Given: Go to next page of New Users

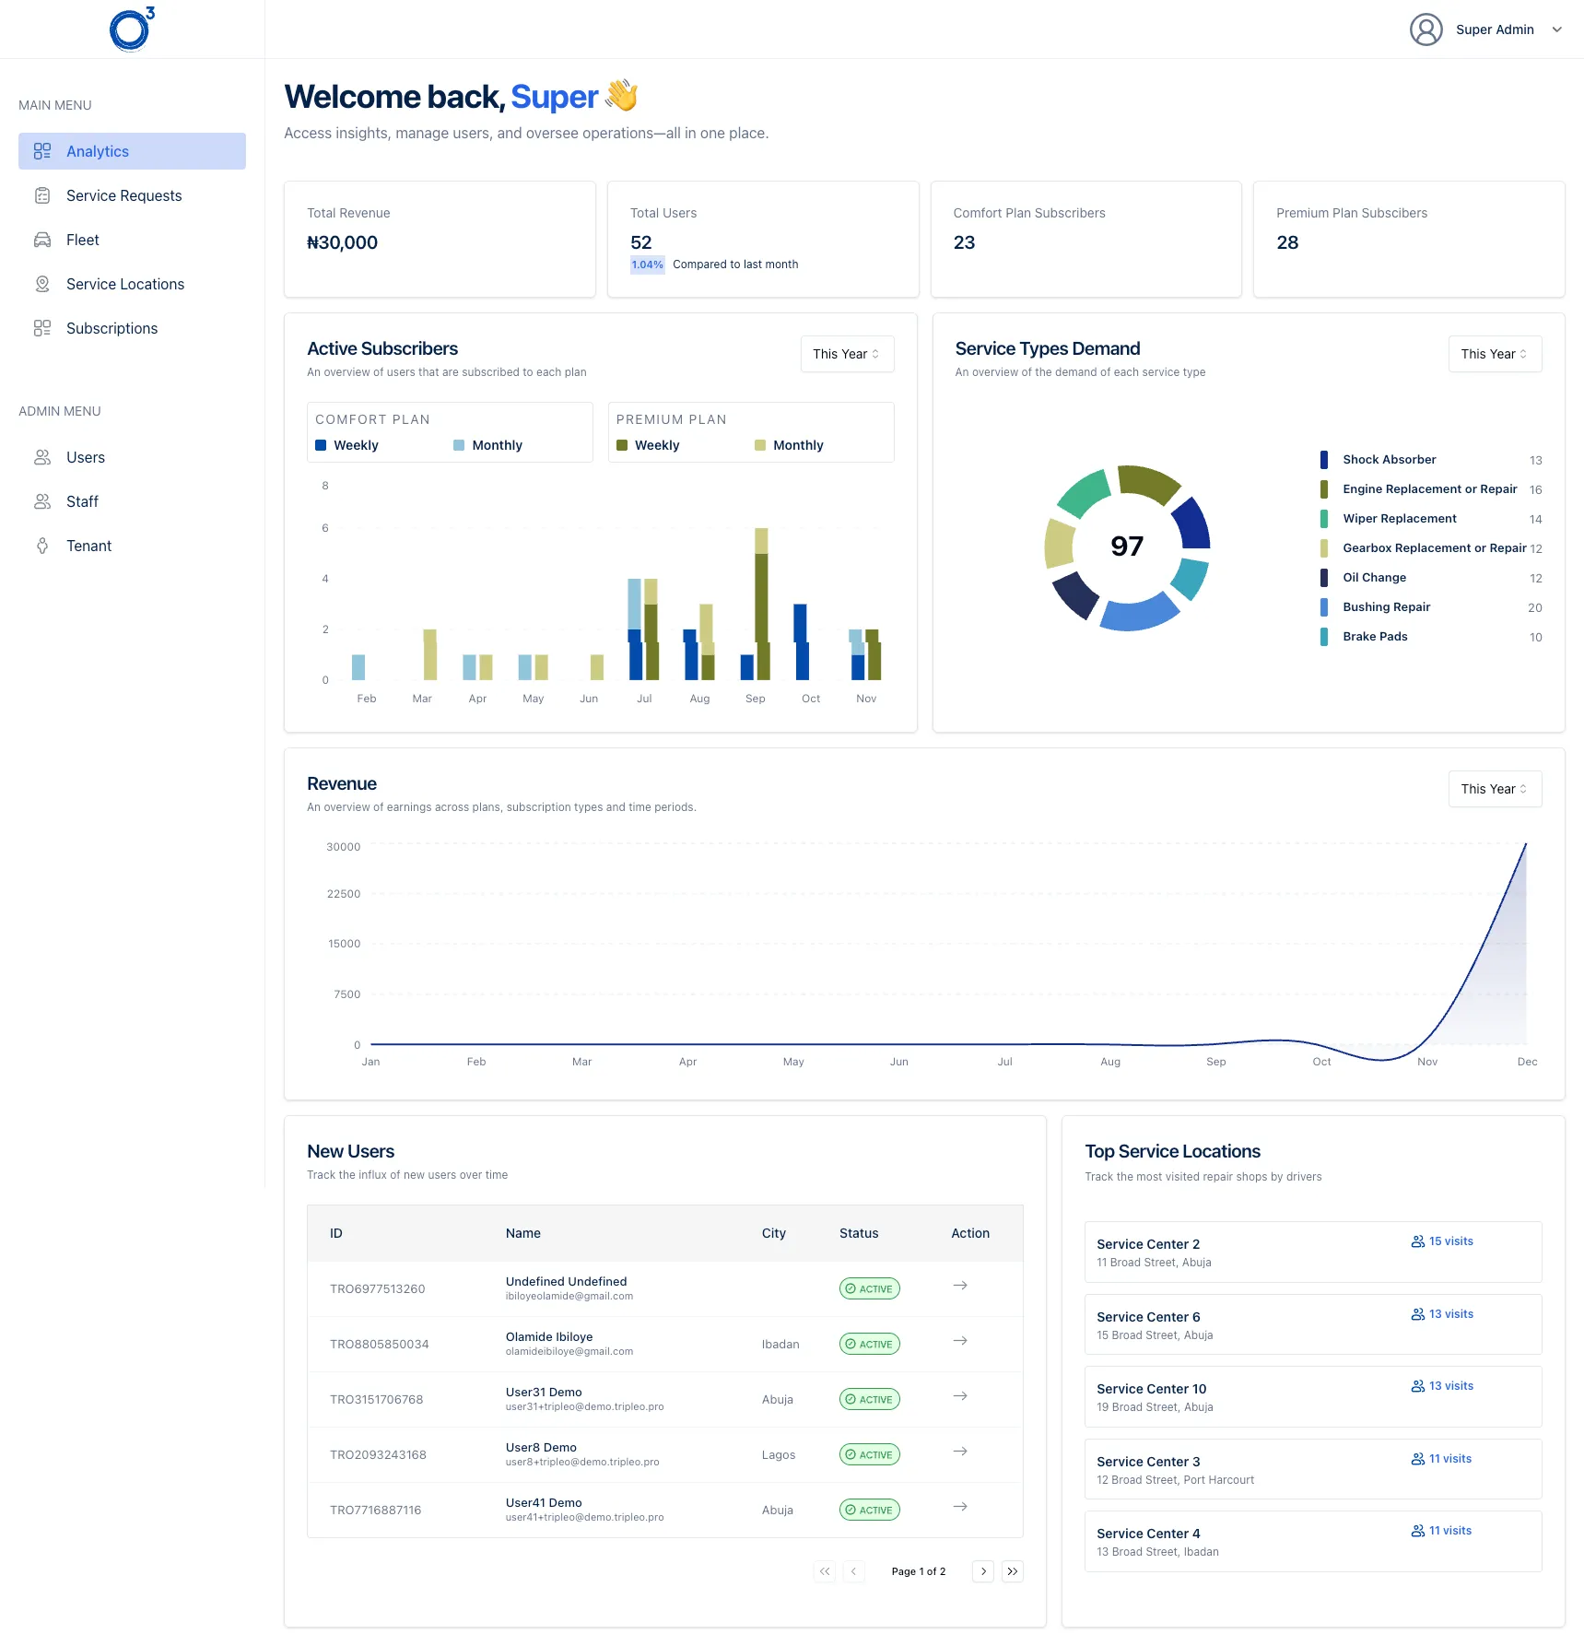Looking at the screenshot, I should coord(983,1571).
